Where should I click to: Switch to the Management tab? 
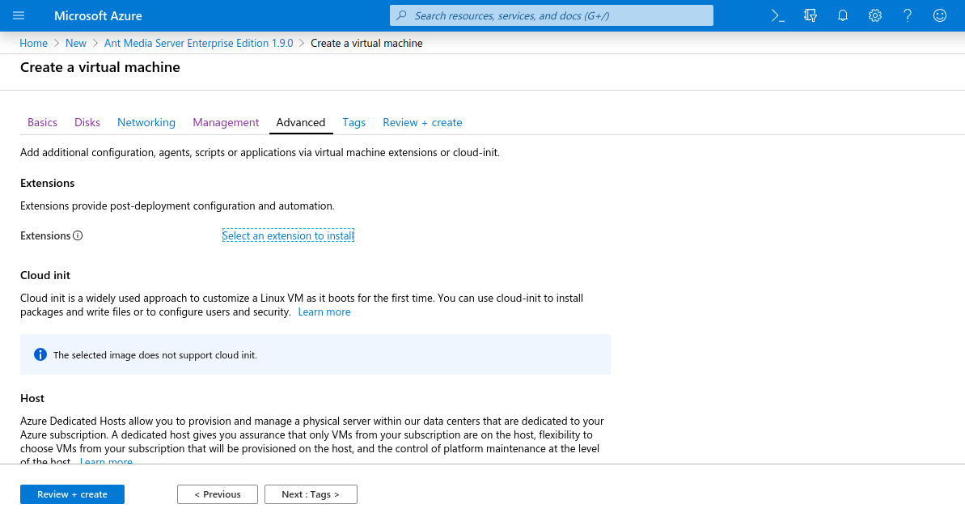point(226,122)
